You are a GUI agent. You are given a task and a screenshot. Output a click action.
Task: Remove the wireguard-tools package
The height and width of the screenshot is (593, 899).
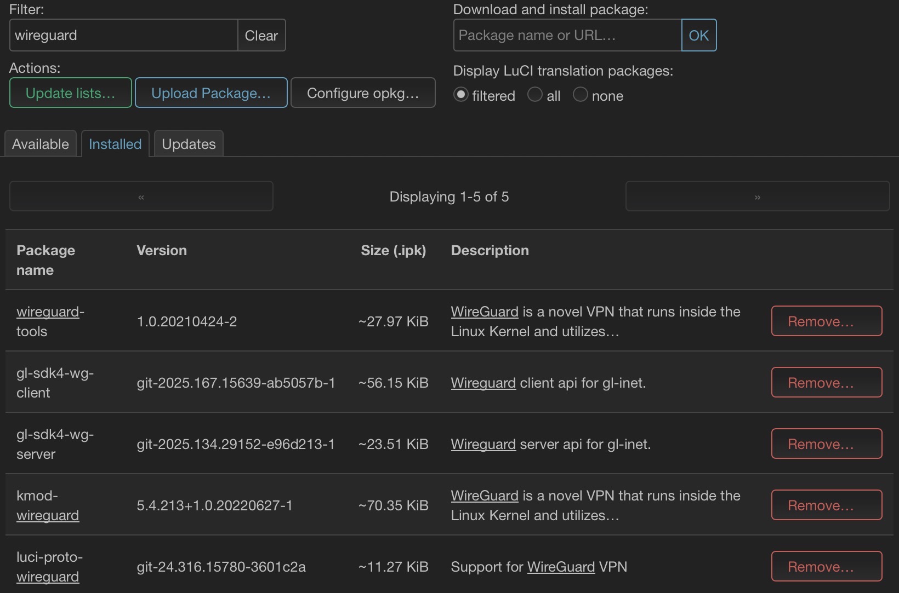[827, 321]
